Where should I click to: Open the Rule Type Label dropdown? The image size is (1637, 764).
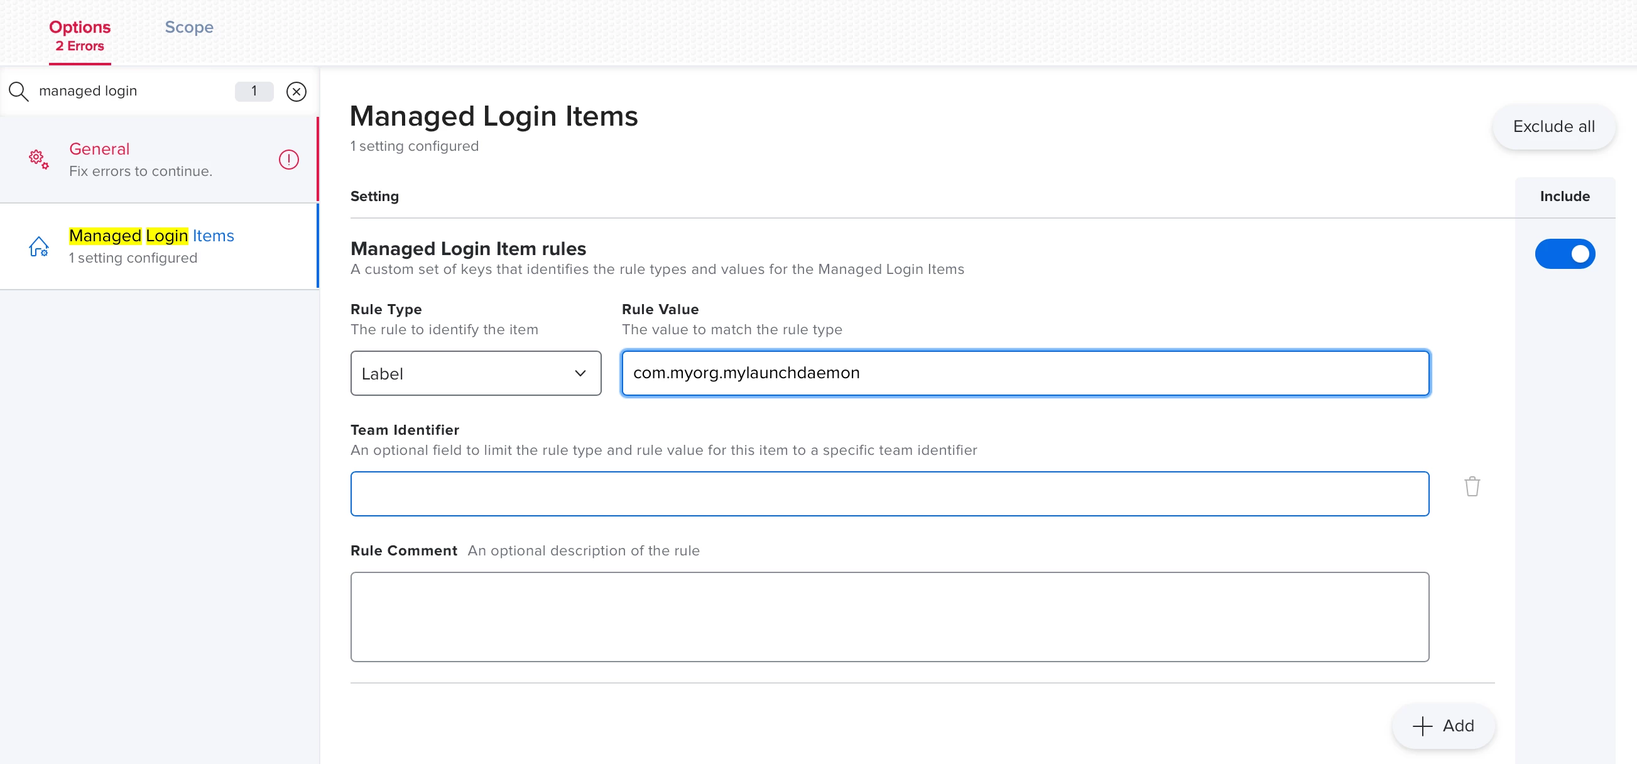pos(476,373)
